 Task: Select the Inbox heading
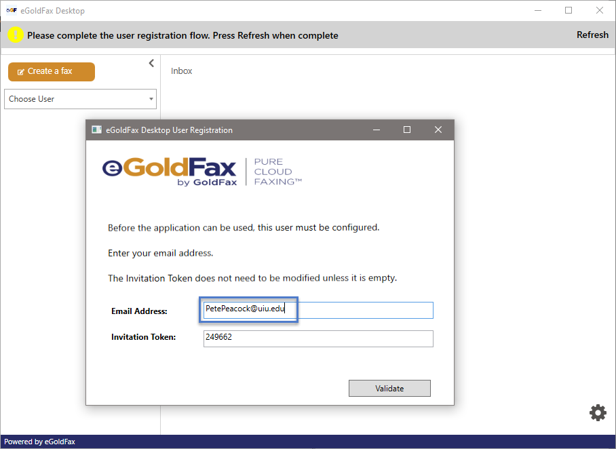click(x=182, y=71)
